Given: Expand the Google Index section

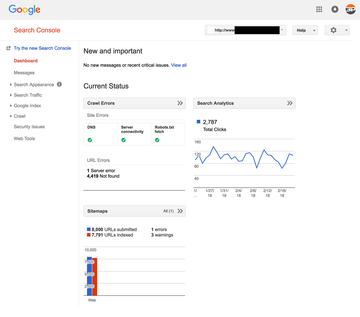Looking at the screenshot, I should pyautogui.click(x=11, y=106).
